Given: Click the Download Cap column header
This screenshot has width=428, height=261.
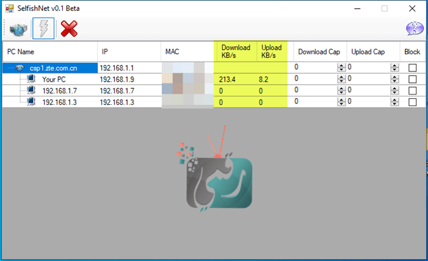Looking at the screenshot, I should (x=320, y=52).
